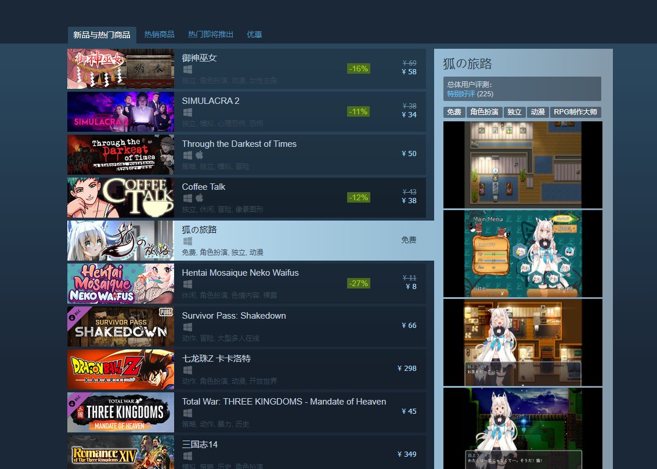This screenshot has width=657, height=469.
Task: Click the ¥ 38 discounted price of Coffee Talk
Action: coord(409,201)
